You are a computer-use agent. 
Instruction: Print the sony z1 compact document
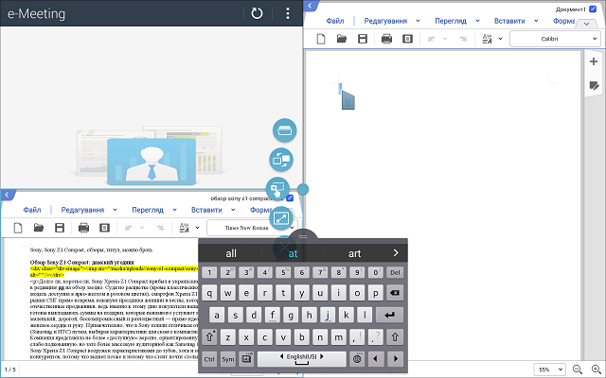[x=83, y=228]
